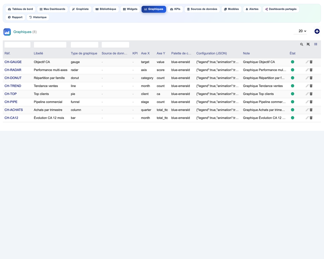This screenshot has width=324, height=259.
Task: Open the Rapport tab
Action: tap(15, 17)
